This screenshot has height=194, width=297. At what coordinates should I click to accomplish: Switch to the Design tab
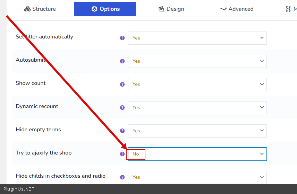[x=171, y=9]
